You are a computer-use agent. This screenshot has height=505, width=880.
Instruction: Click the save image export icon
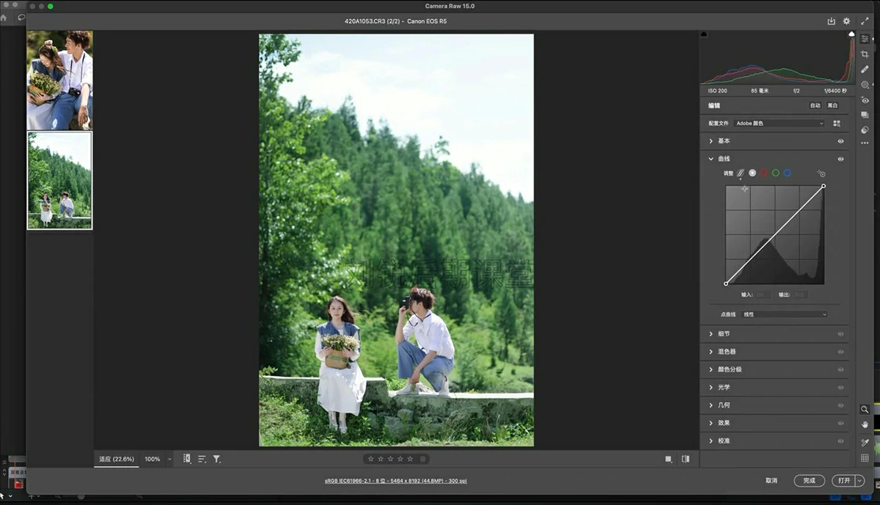click(x=831, y=21)
